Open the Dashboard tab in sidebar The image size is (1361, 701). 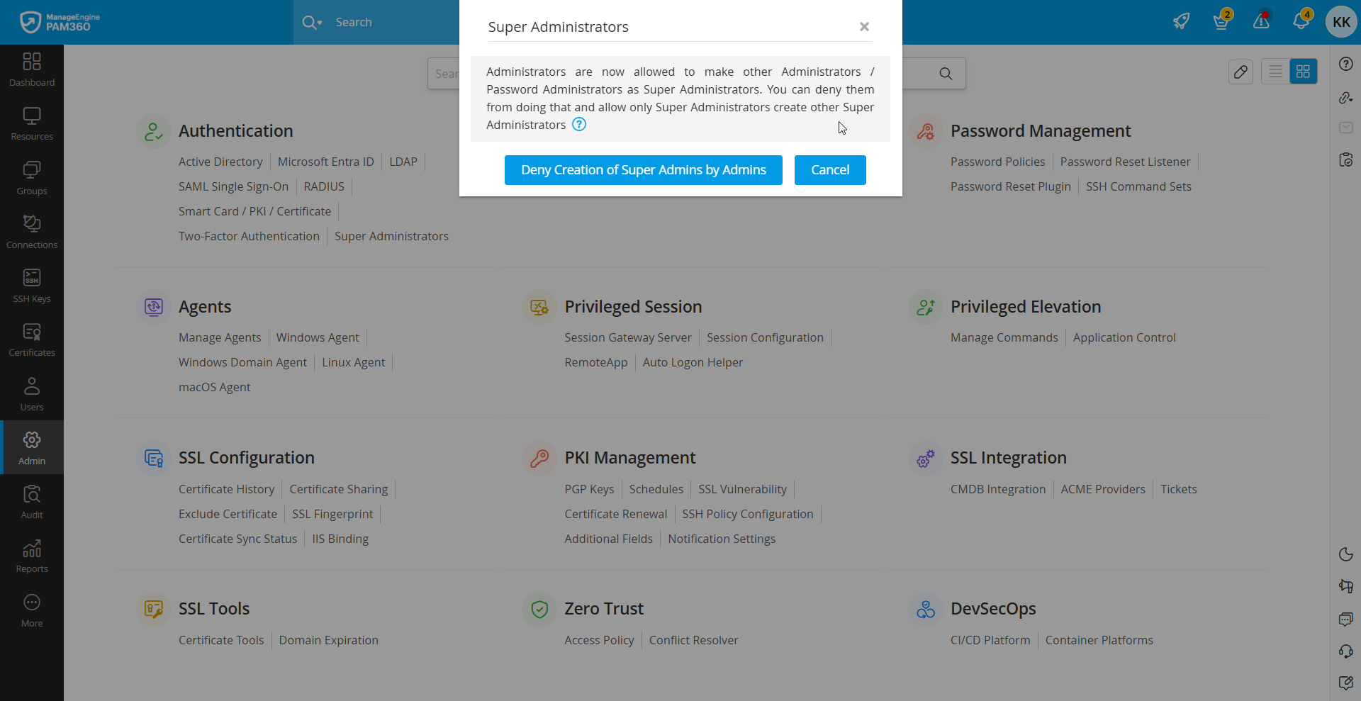[x=32, y=69]
